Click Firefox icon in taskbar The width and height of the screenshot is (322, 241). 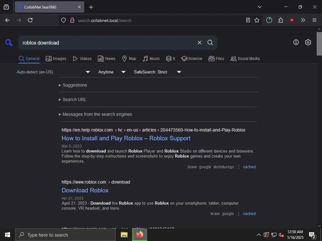tap(139, 235)
